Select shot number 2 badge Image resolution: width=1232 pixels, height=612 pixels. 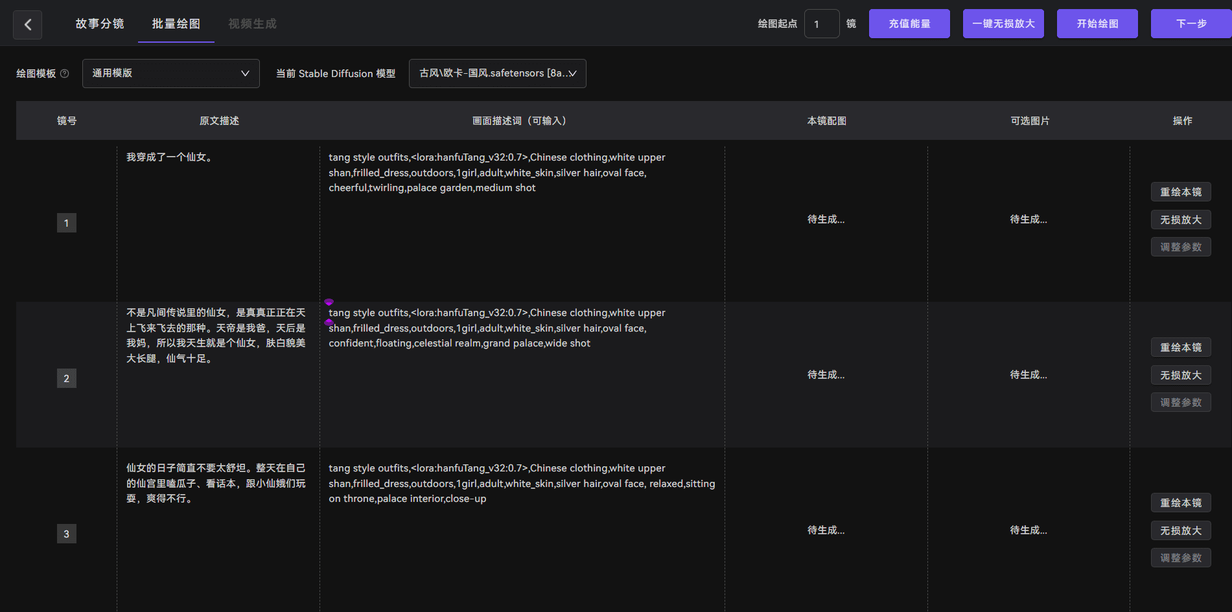(x=66, y=378)
